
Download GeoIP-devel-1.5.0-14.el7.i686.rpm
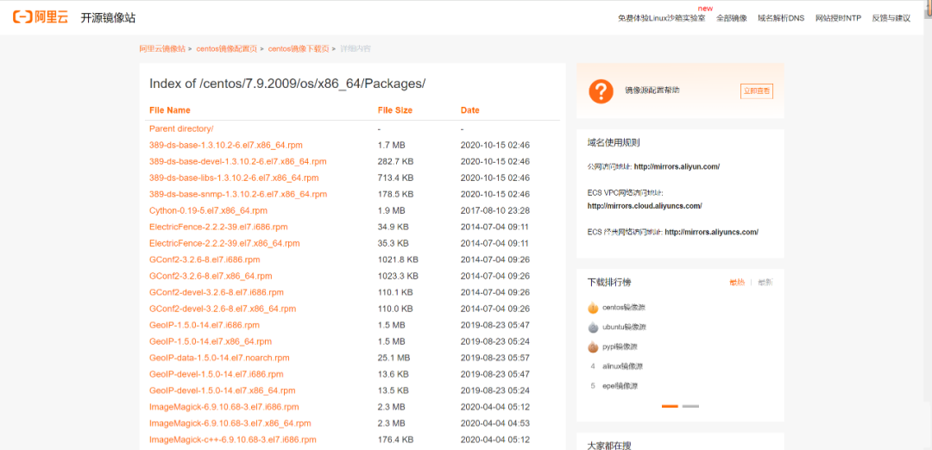pos(217,374)
